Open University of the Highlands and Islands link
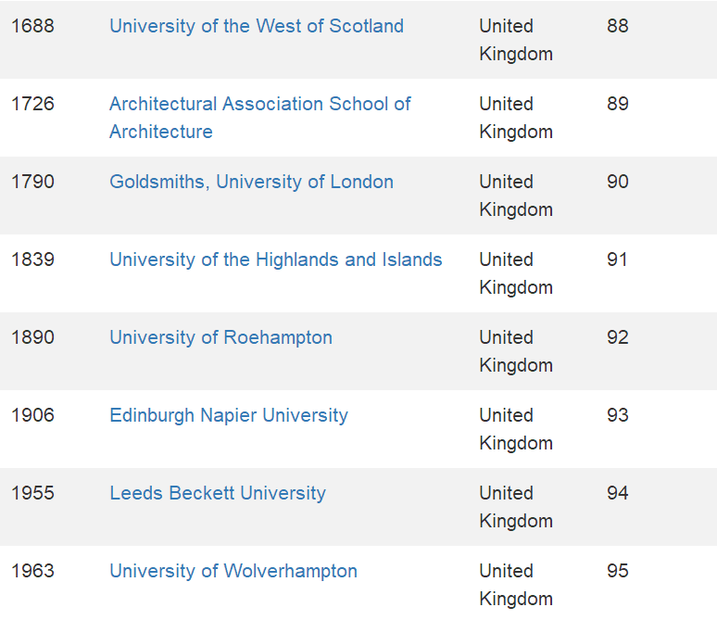 pyautogui.click(x=276, y=259)
